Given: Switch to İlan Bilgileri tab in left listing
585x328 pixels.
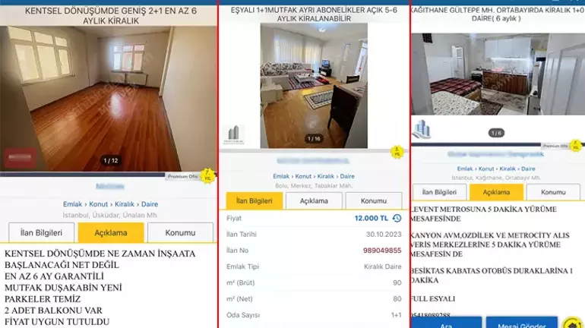Looking at the screenshot, I should tap(42, 232).
